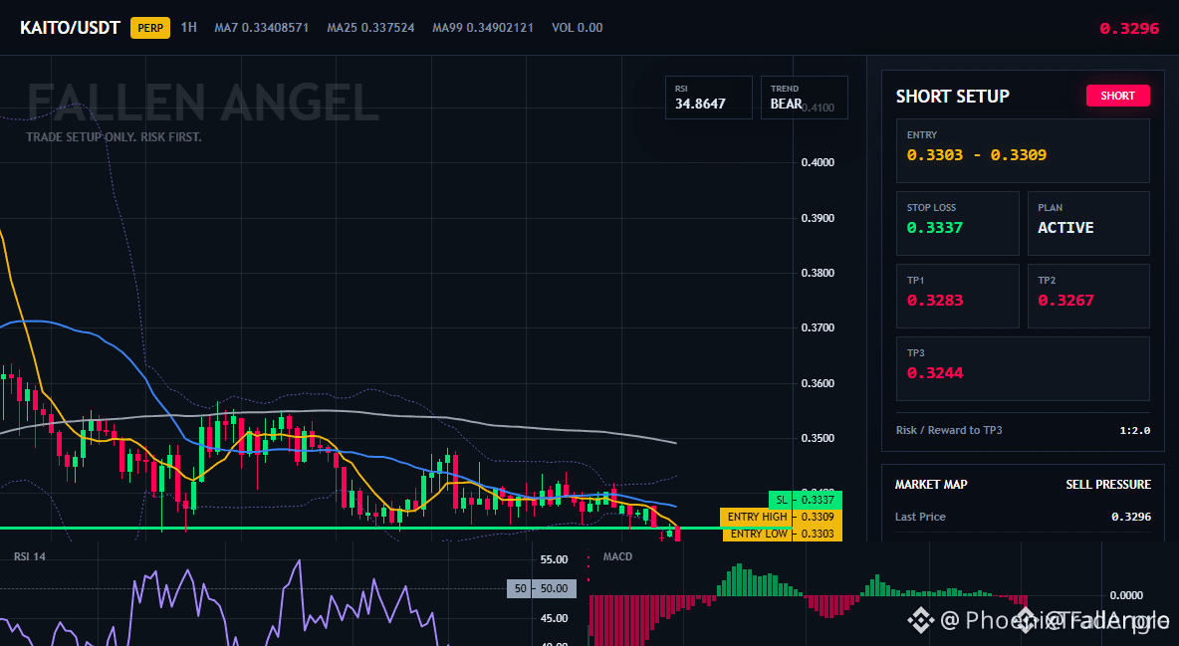Click the MA99 0.34902121 indicator
This screenshot has height=646, width=1179.
click(483, 28)
